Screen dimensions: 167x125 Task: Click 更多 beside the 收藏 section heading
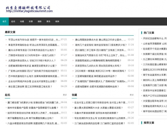pos(132,95)
